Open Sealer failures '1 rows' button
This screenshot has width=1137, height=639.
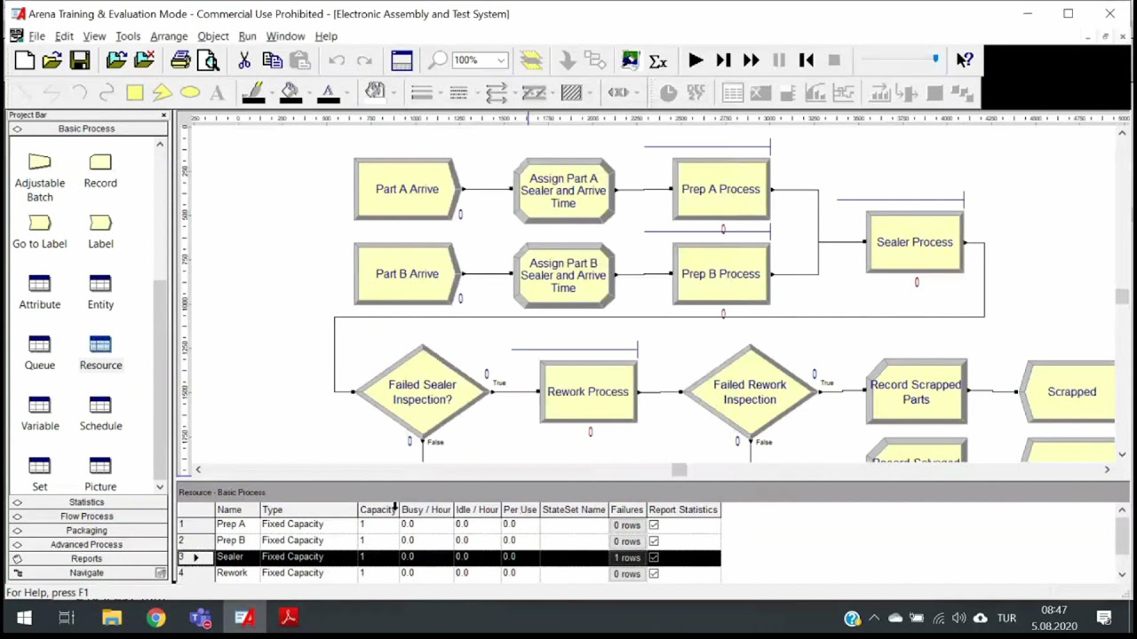[x=627, y=558]
